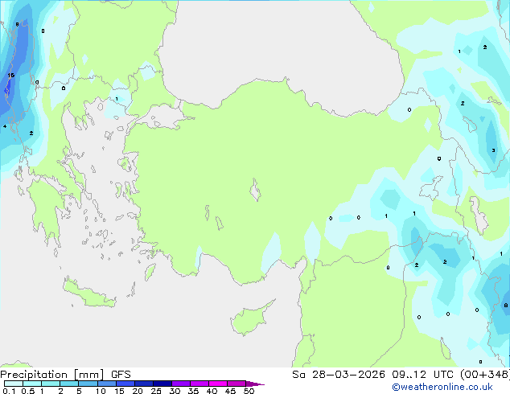Click the legend label "0.1"
This screenshot has height=394, width=510.
(x=9, y=391)
